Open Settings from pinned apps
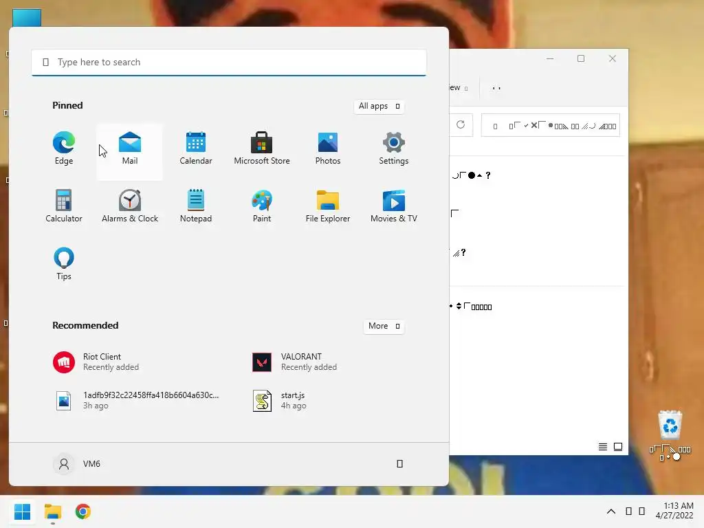 [394, 148]
